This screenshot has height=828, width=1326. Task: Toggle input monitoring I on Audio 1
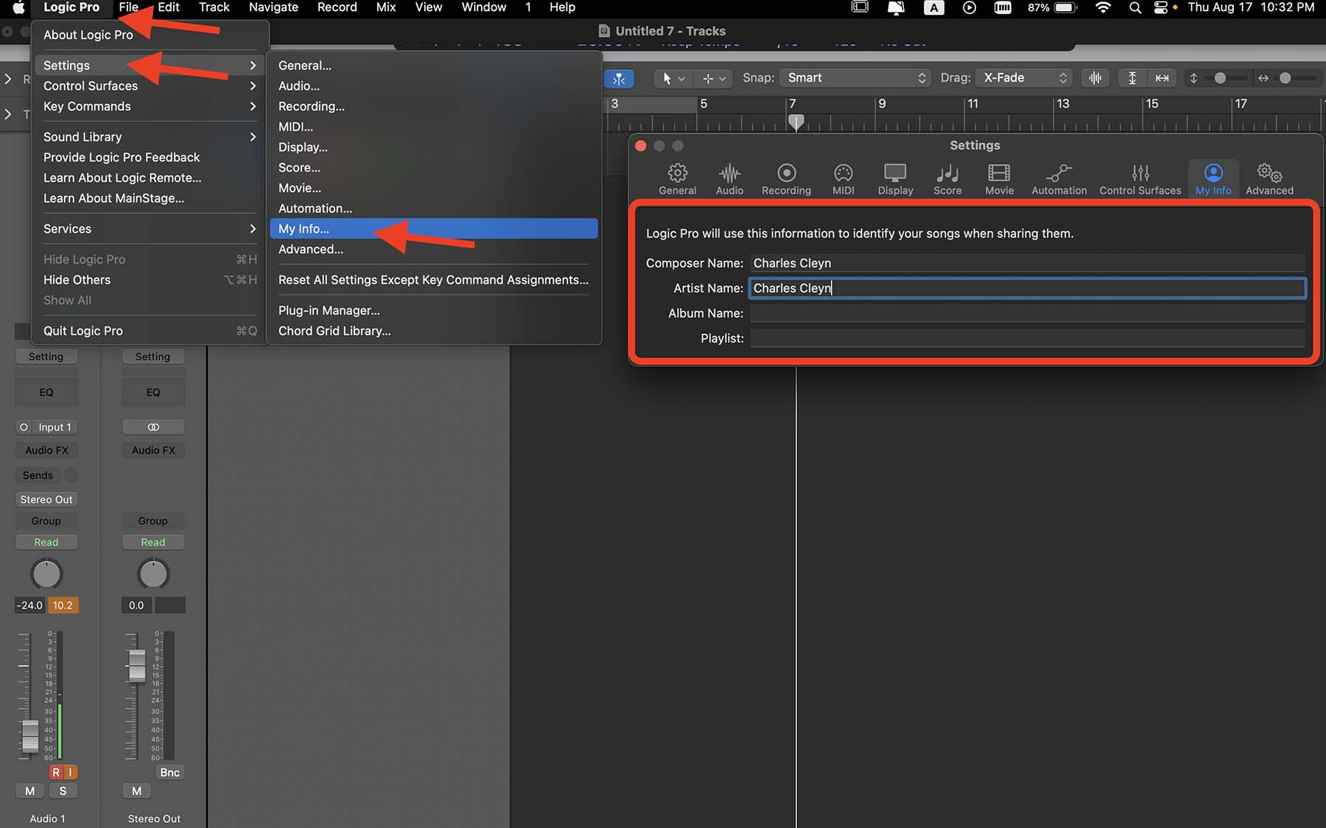(70, 772)
